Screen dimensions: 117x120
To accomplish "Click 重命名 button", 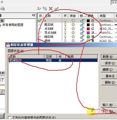I will (x=109, y=76).
